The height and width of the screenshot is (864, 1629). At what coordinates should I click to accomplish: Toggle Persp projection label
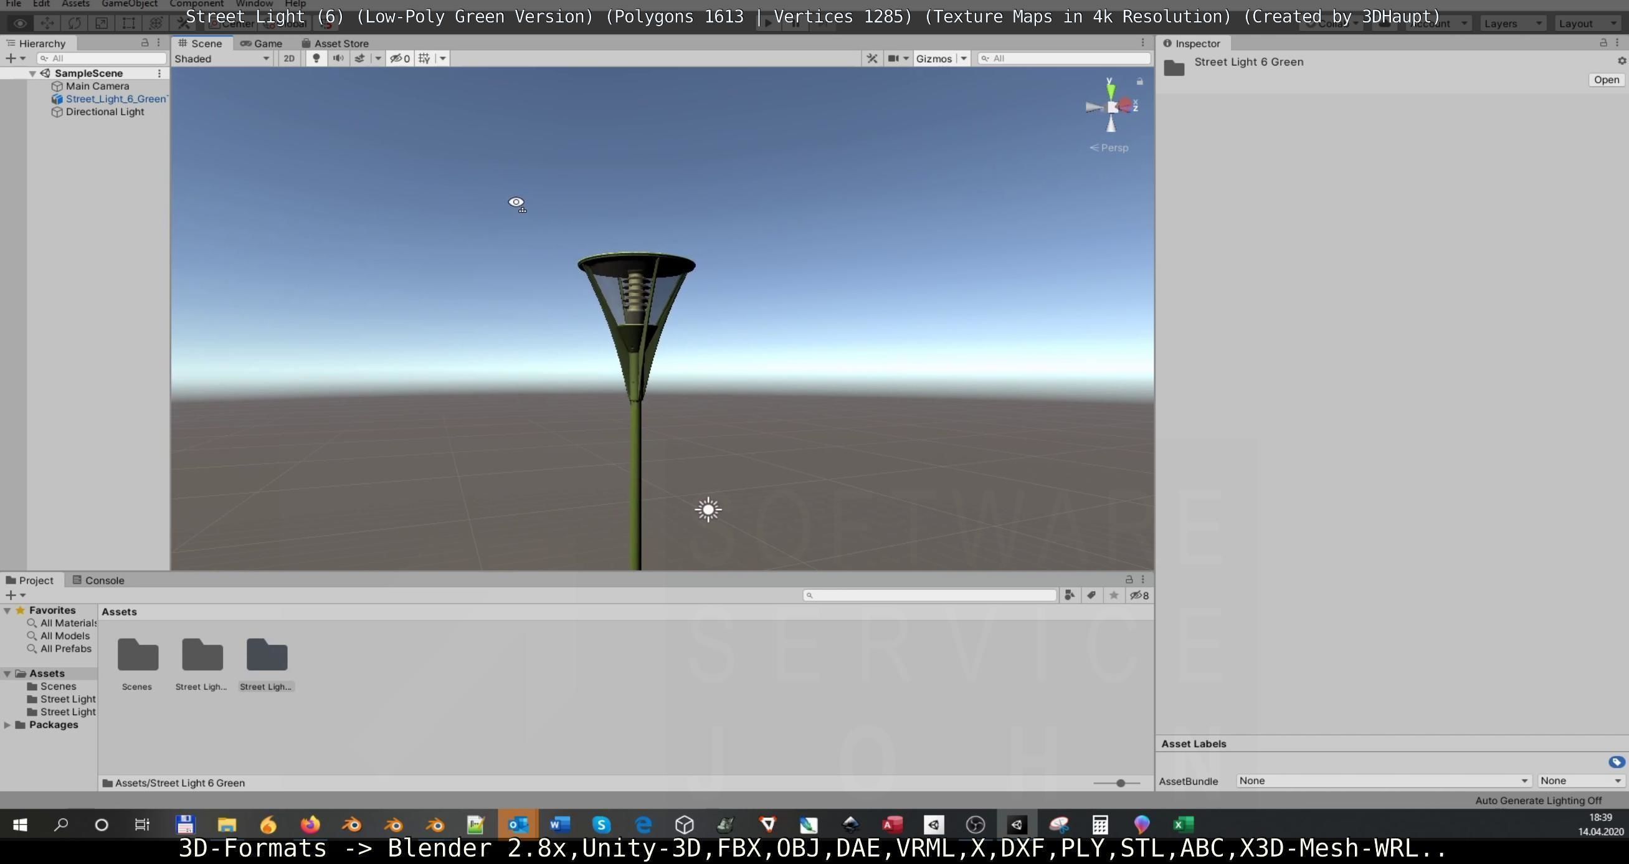click(x=1109, y=148)
